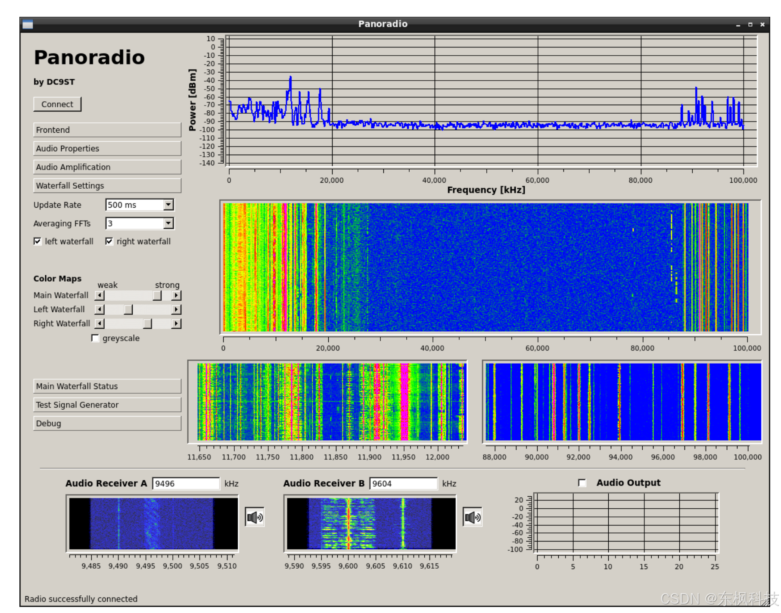Expand the Frontend section
Viewport: 781px width, 613px height.
107,130
